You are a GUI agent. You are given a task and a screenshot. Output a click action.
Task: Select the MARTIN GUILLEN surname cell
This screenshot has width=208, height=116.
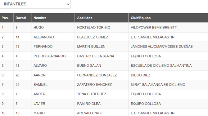pyautogui.click(x=102, y=47)
